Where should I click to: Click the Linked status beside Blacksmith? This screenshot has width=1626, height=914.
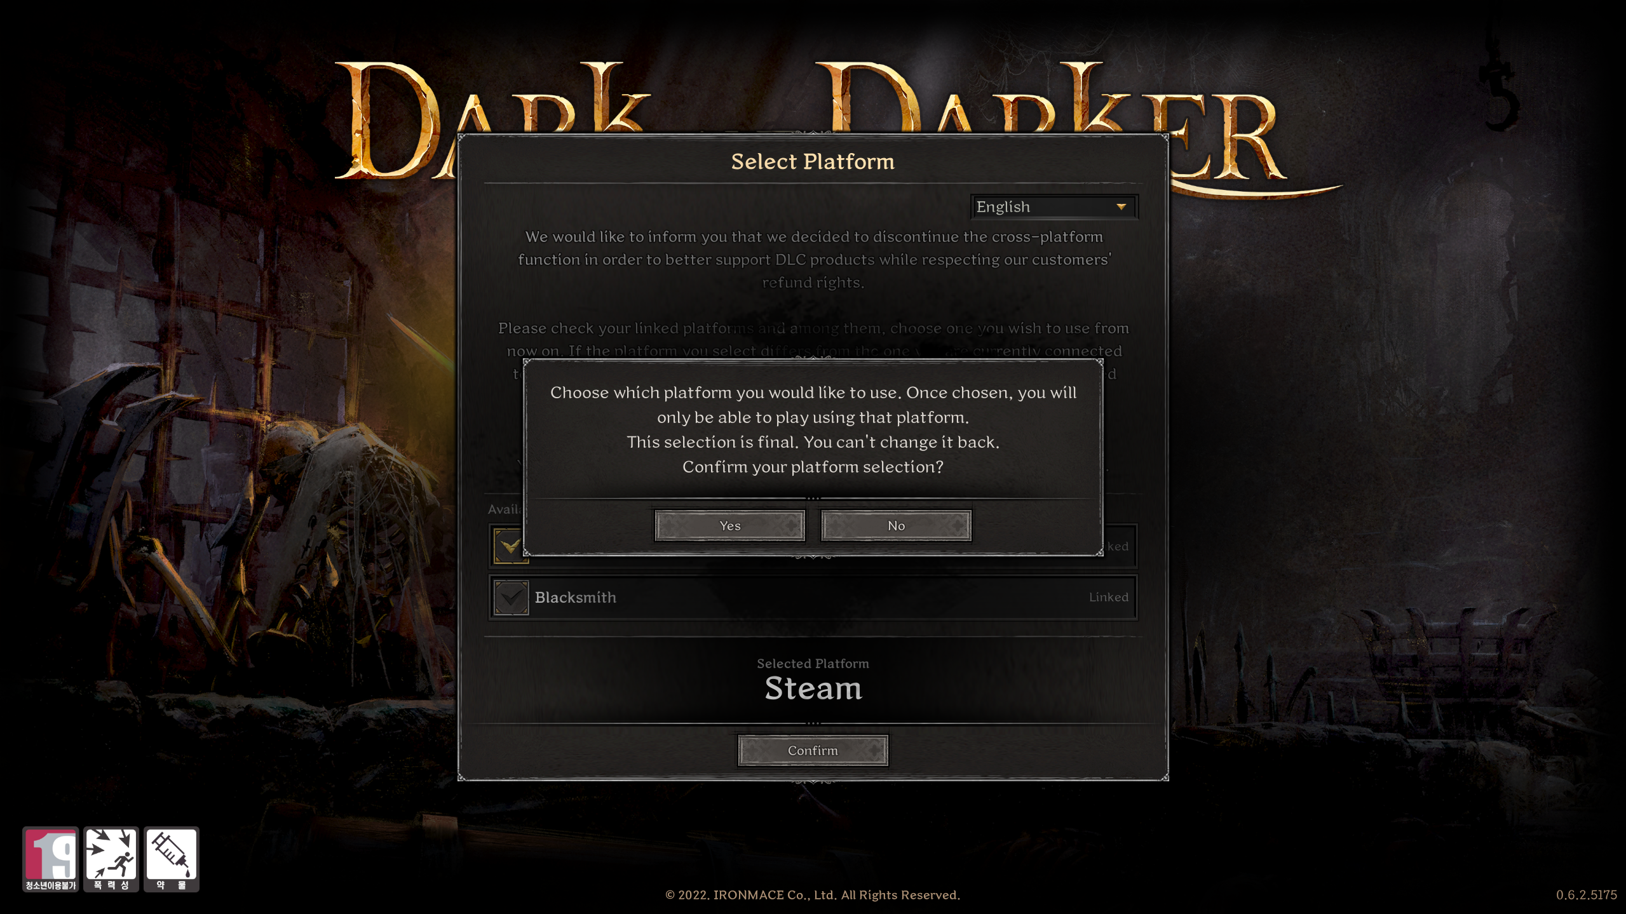pos(1108,597)
